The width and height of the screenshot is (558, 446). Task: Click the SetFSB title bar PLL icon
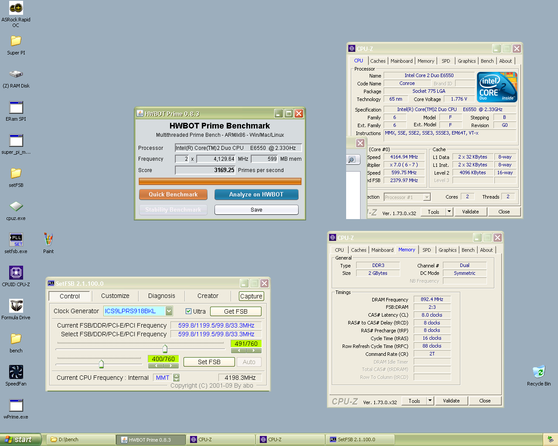pyautogui.click(x=51, y=283)
